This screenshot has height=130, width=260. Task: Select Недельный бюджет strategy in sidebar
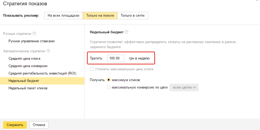(42, 81)
